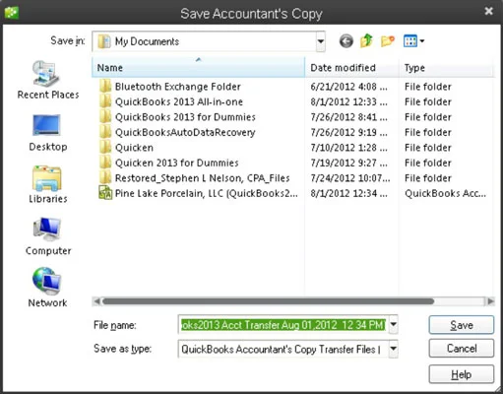Select "QuickBooksAutoDataRecovery" name text
The width and height of the screenshot is (503, 394).
(185, 132)
